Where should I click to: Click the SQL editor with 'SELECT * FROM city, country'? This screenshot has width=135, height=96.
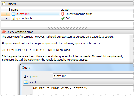coord(78,90)
